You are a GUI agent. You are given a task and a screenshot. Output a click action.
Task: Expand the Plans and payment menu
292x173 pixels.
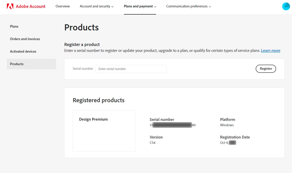coord(140,6)
